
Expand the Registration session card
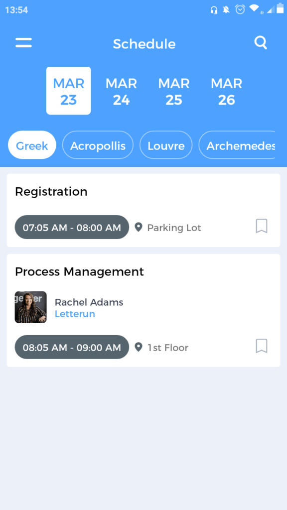point(51,192)
